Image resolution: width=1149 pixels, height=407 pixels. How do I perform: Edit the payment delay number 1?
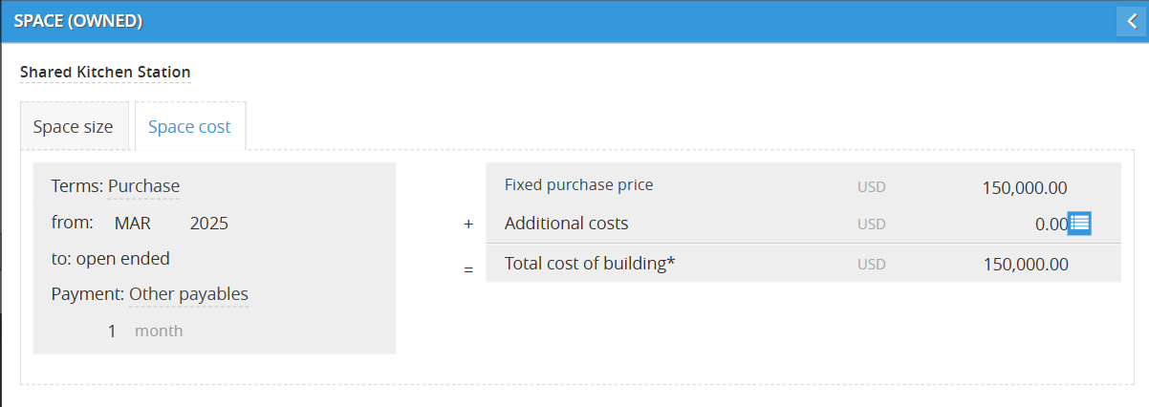112,332
